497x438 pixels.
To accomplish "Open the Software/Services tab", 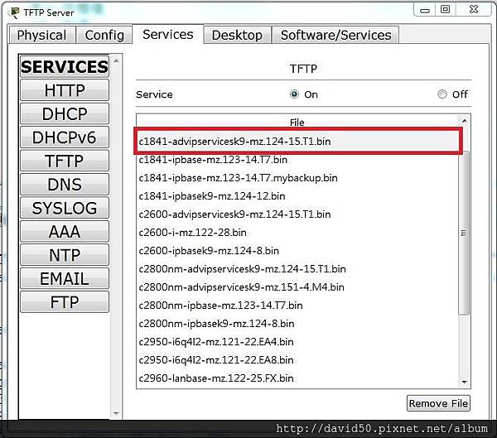I will 335,35.
